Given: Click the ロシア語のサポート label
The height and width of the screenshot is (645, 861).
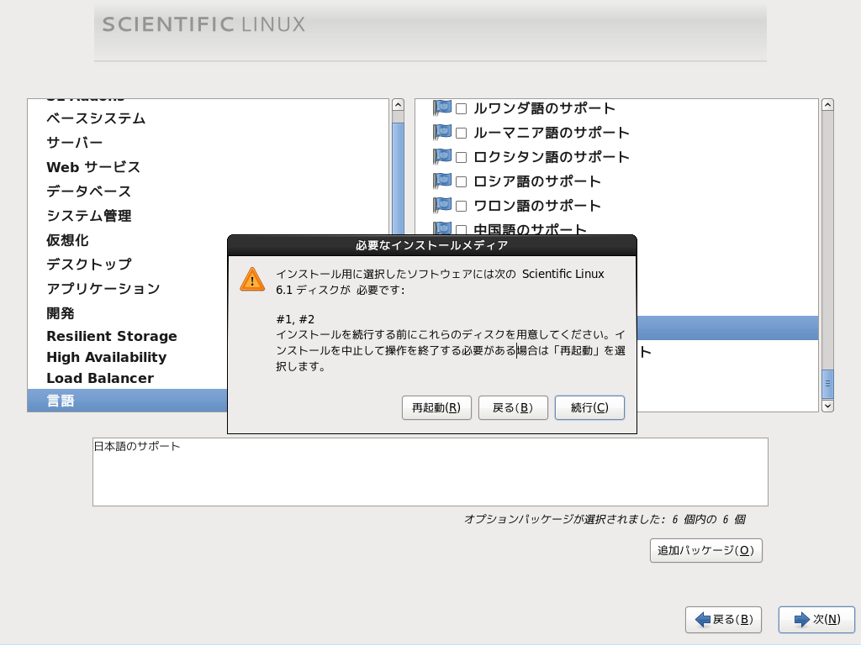Looking at the screenshot, I should click(537, 181).
